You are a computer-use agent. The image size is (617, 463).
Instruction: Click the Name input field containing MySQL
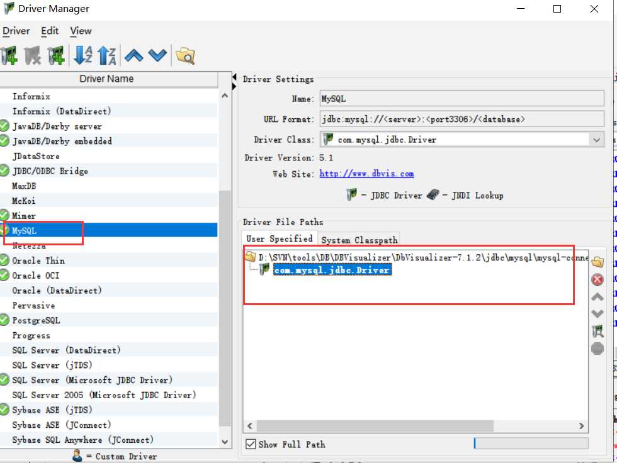pos(461,98)
